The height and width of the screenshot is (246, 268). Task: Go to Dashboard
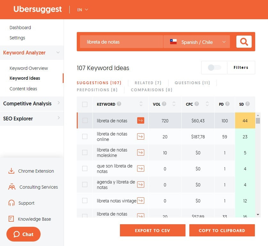[20, 28]
